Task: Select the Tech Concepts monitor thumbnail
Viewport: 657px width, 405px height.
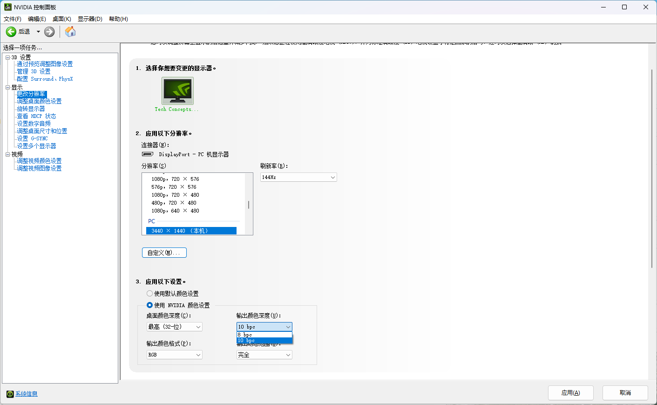Action: click(177, 91)
